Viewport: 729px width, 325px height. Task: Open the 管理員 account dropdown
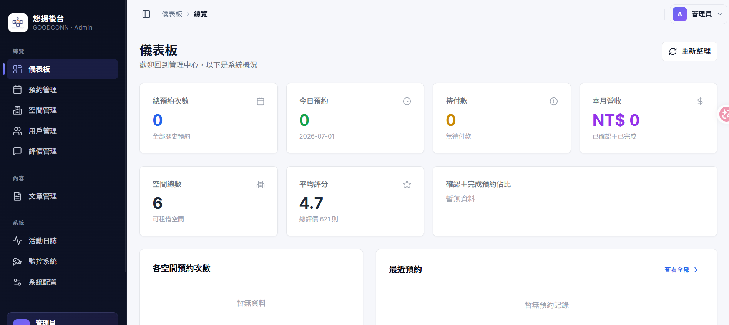(x=698, y=14)
